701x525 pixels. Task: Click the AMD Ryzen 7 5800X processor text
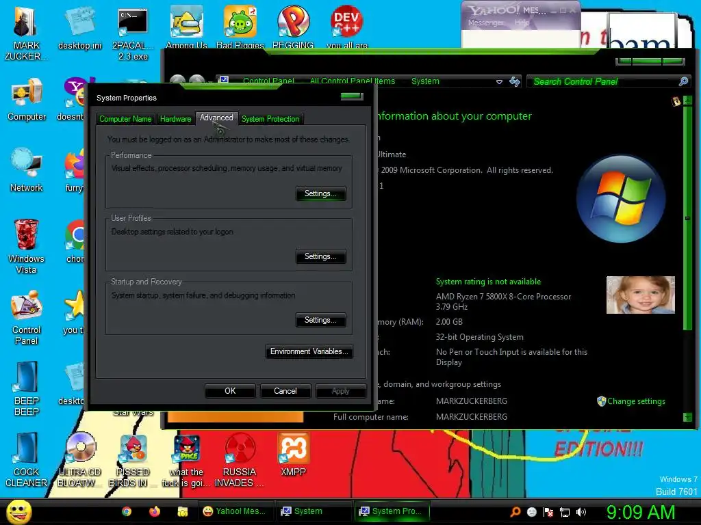[503, 301]
